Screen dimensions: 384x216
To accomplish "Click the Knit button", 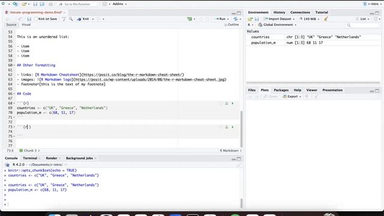I will pos(83,19).
